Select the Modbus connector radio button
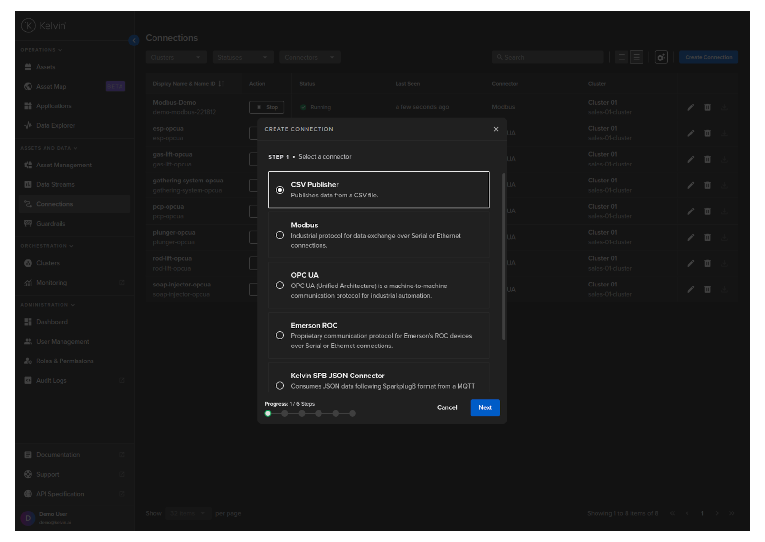This screenshot has height=542, width=765. [x=280, y=235]
